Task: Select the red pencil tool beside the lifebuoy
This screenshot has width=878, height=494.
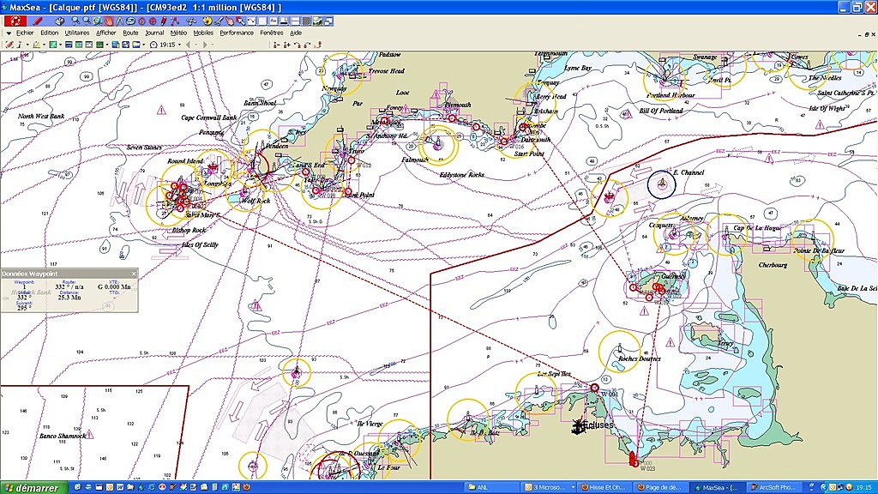Action: click(x=38, y=21)
